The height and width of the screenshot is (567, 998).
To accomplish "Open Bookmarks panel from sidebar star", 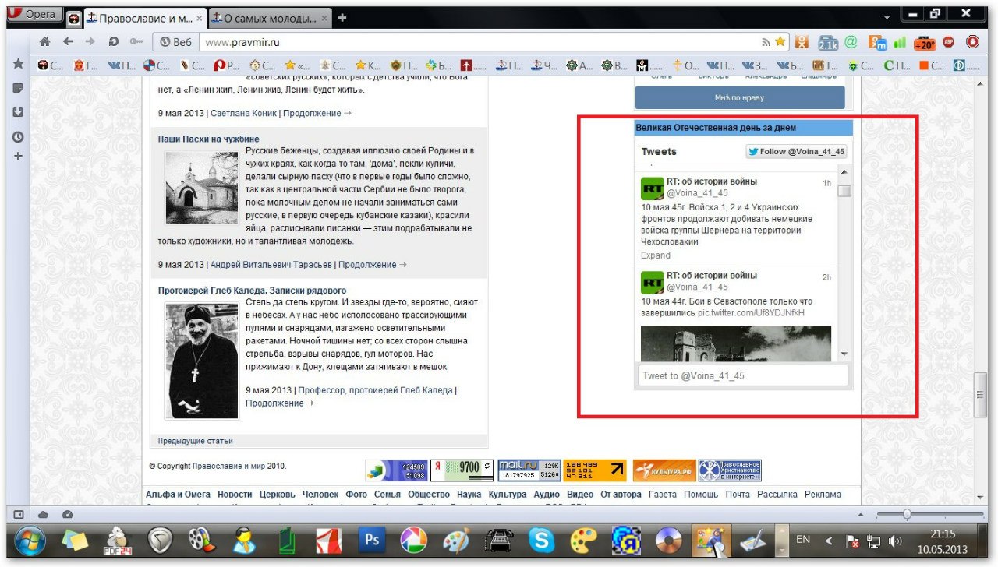I will coord(18,64).
